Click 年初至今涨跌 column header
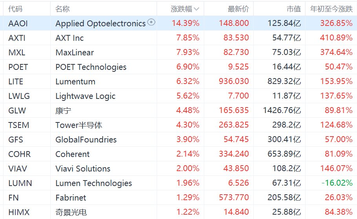Image resolution: width=357 pixels, height=219 pixels. [331, 9]
